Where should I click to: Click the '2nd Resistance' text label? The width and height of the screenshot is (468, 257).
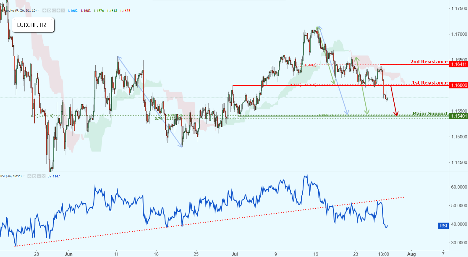[x=429, y=62]
